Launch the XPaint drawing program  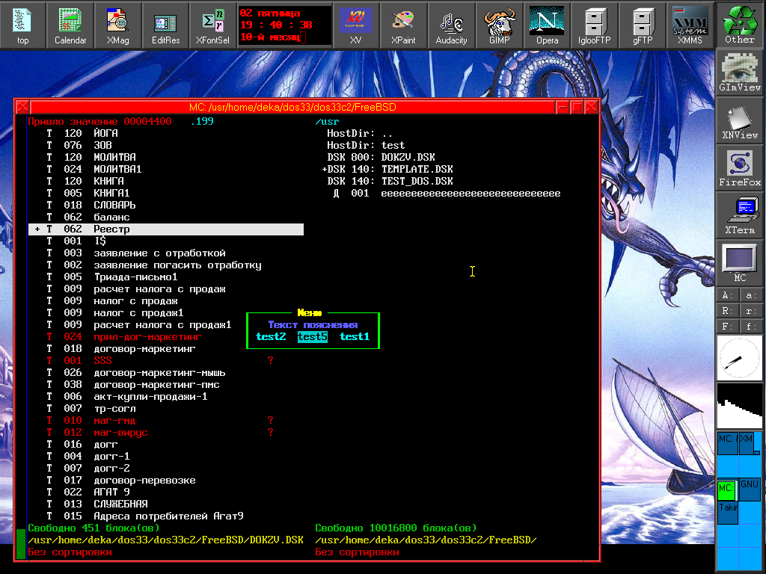[403, 25]
